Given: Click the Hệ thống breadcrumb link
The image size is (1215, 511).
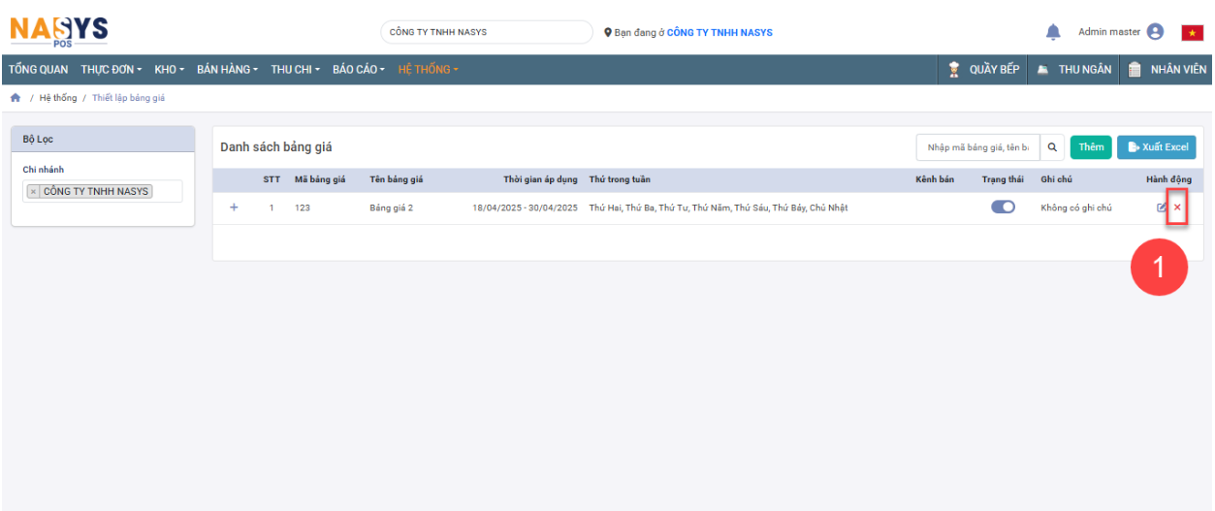Looking at the screenshot, I should [x=58, y=98].
